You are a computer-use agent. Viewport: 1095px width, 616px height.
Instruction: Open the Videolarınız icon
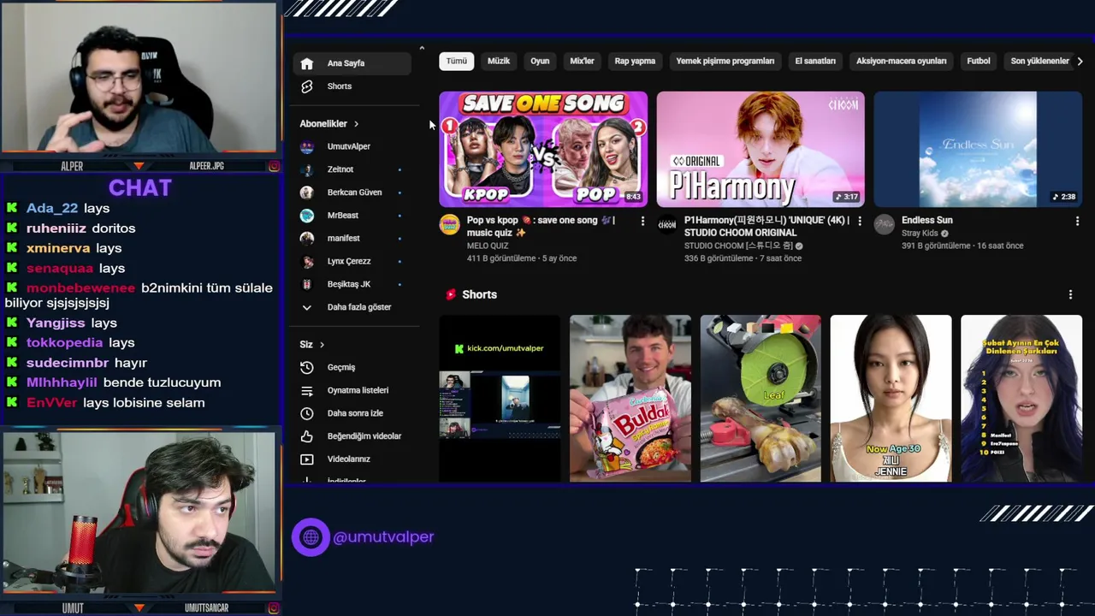pos(307,459)
